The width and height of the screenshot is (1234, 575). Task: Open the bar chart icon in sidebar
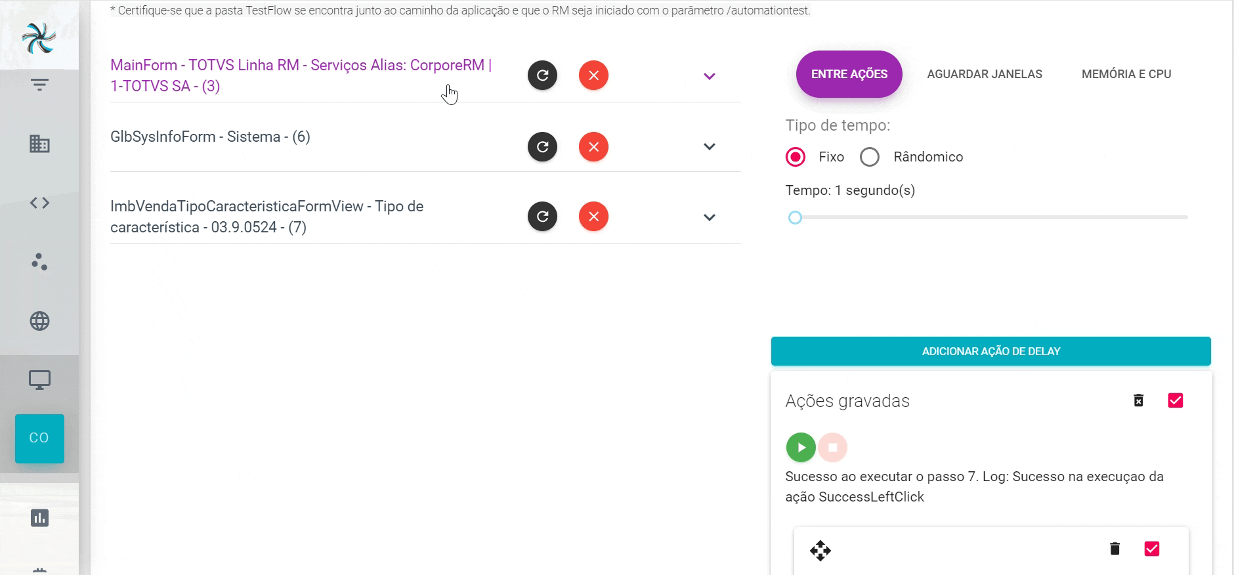[39, 518]
